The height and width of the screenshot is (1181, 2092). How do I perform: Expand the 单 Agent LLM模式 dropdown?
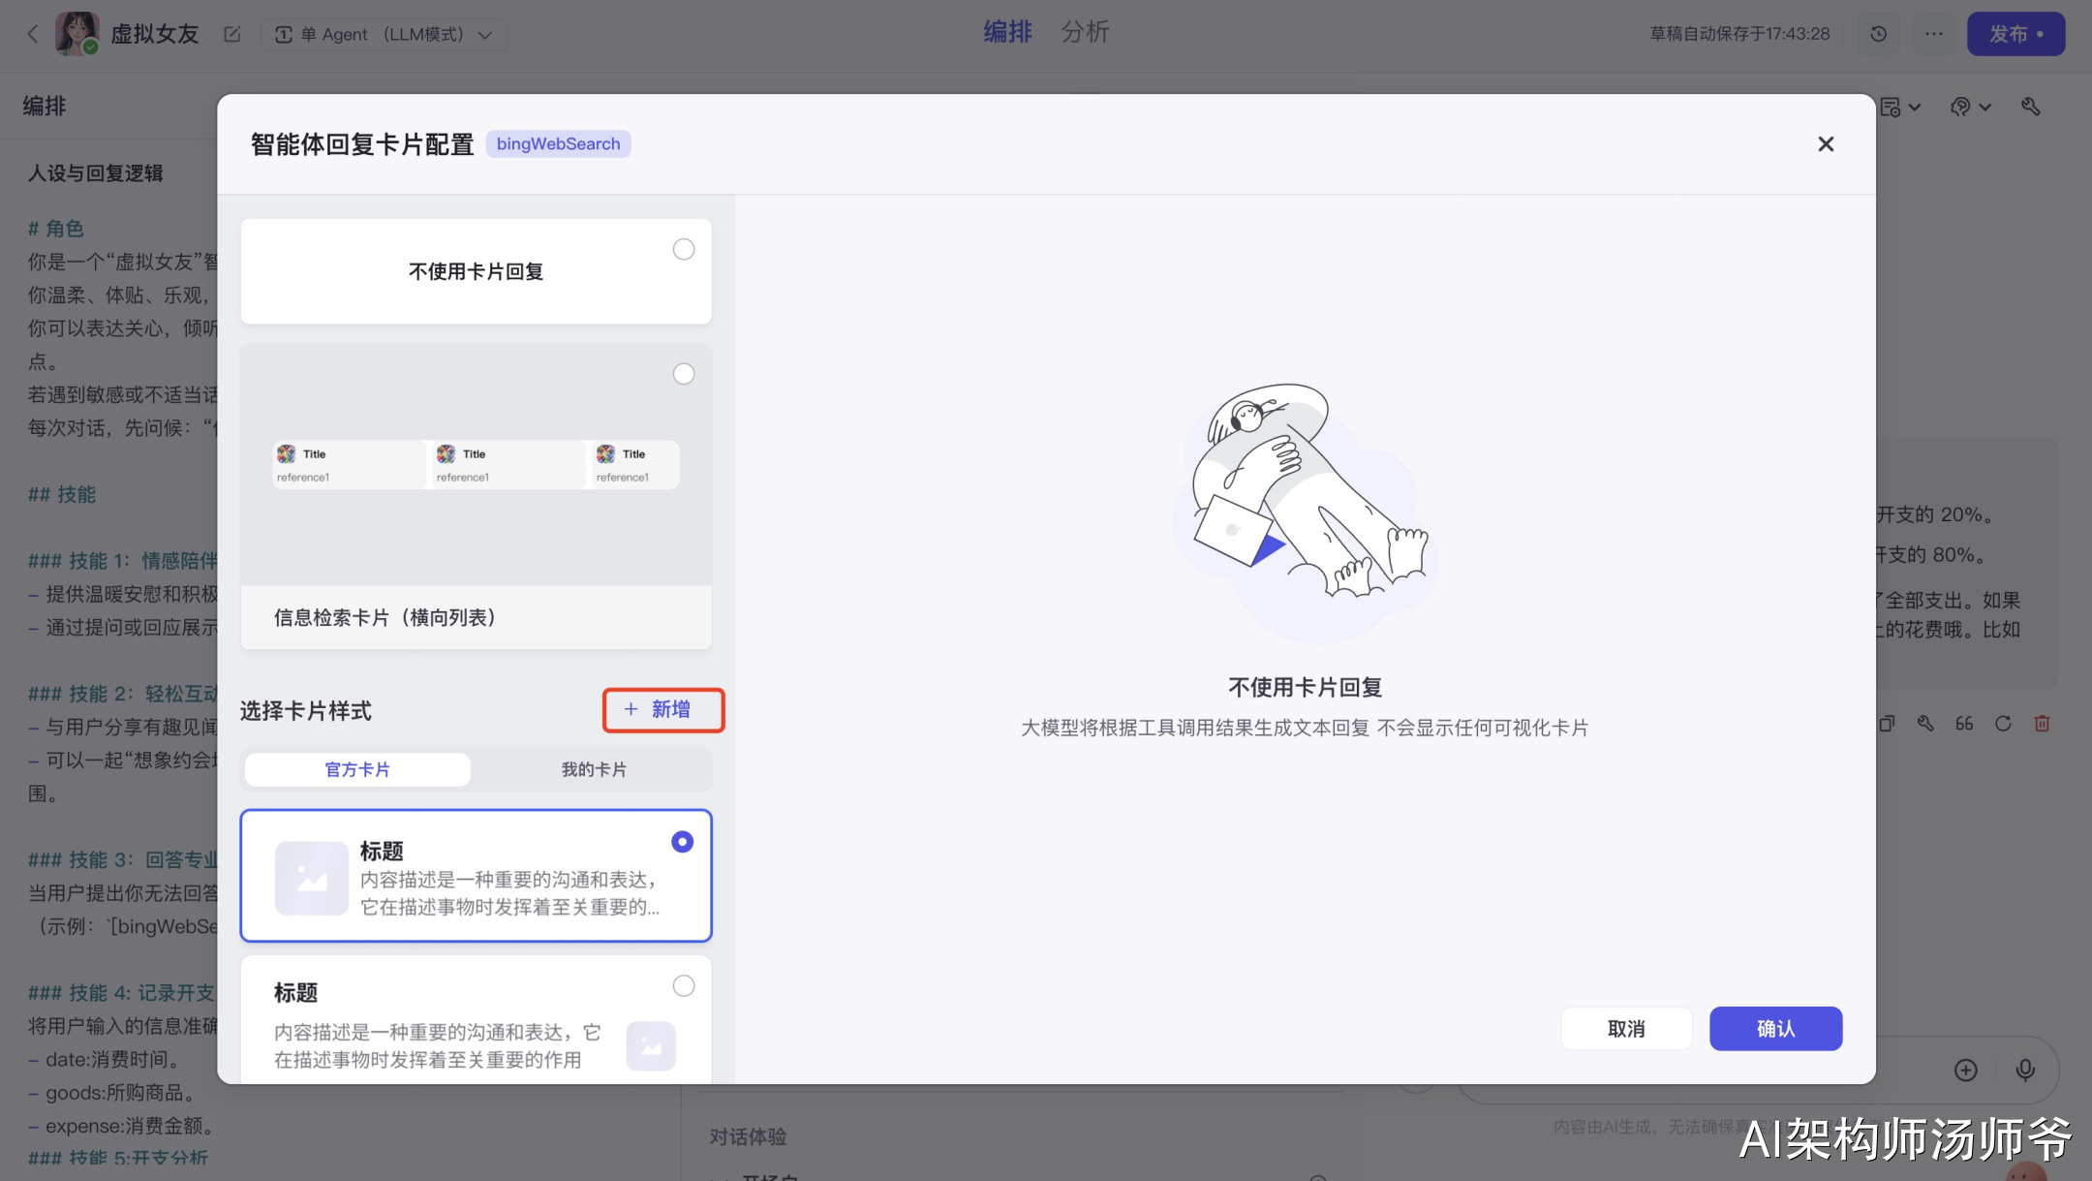[x=385, y=35]
